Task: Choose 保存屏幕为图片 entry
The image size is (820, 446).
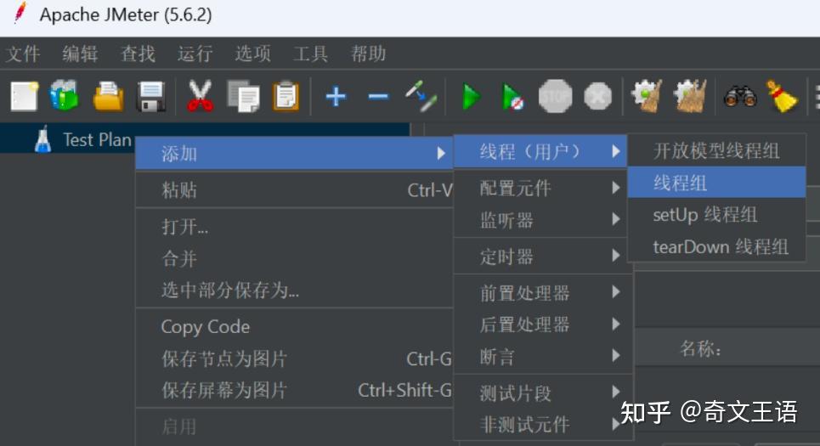Action: tap(294, 390)
